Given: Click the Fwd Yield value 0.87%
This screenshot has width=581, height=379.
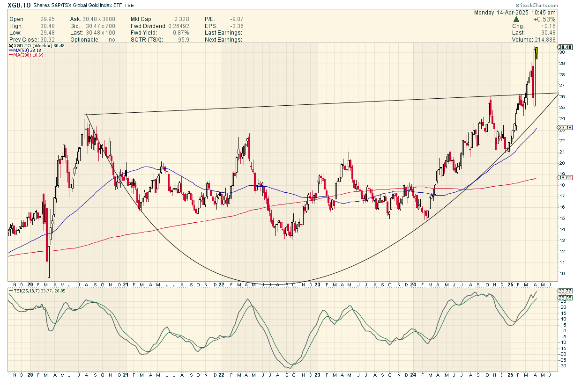Looking at the screenshot, I should tap(181, 33).
